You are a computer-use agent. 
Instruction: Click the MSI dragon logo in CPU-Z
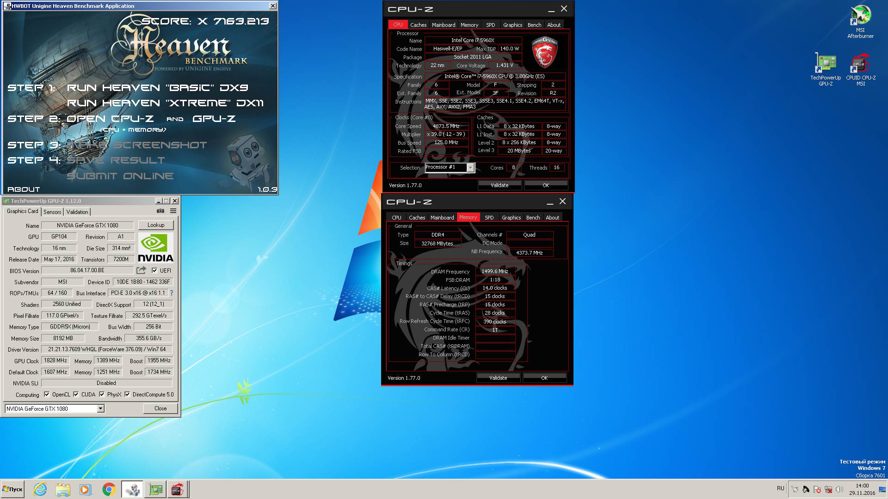(545, 52)
